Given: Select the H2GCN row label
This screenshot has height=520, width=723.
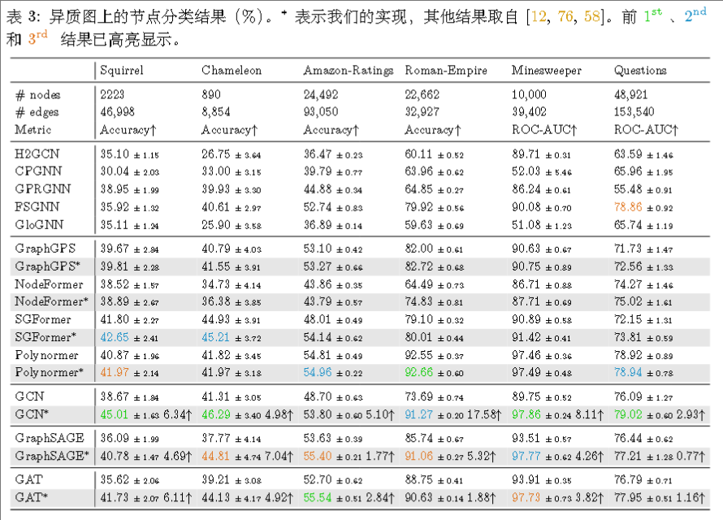Looking at the screenshot, I should click(37, 153).
